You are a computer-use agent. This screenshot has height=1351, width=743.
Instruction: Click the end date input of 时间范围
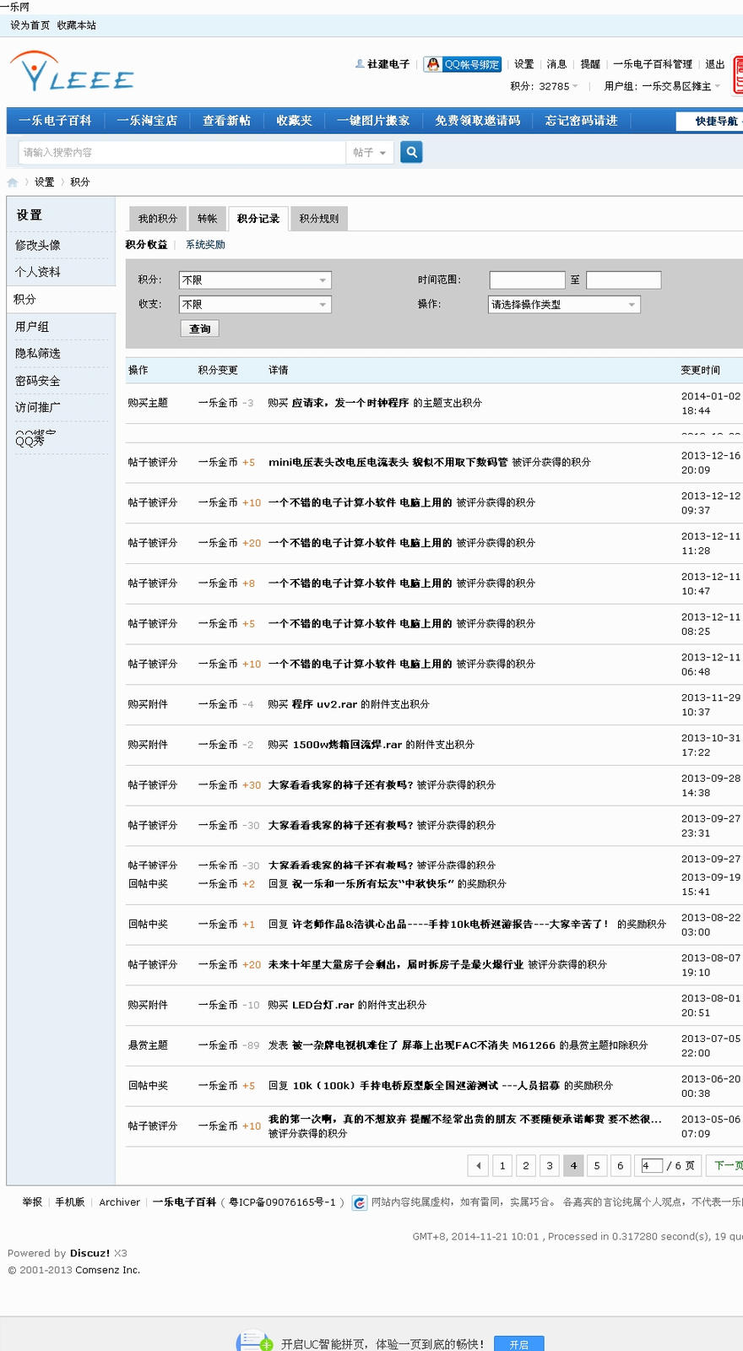[624, 280]
